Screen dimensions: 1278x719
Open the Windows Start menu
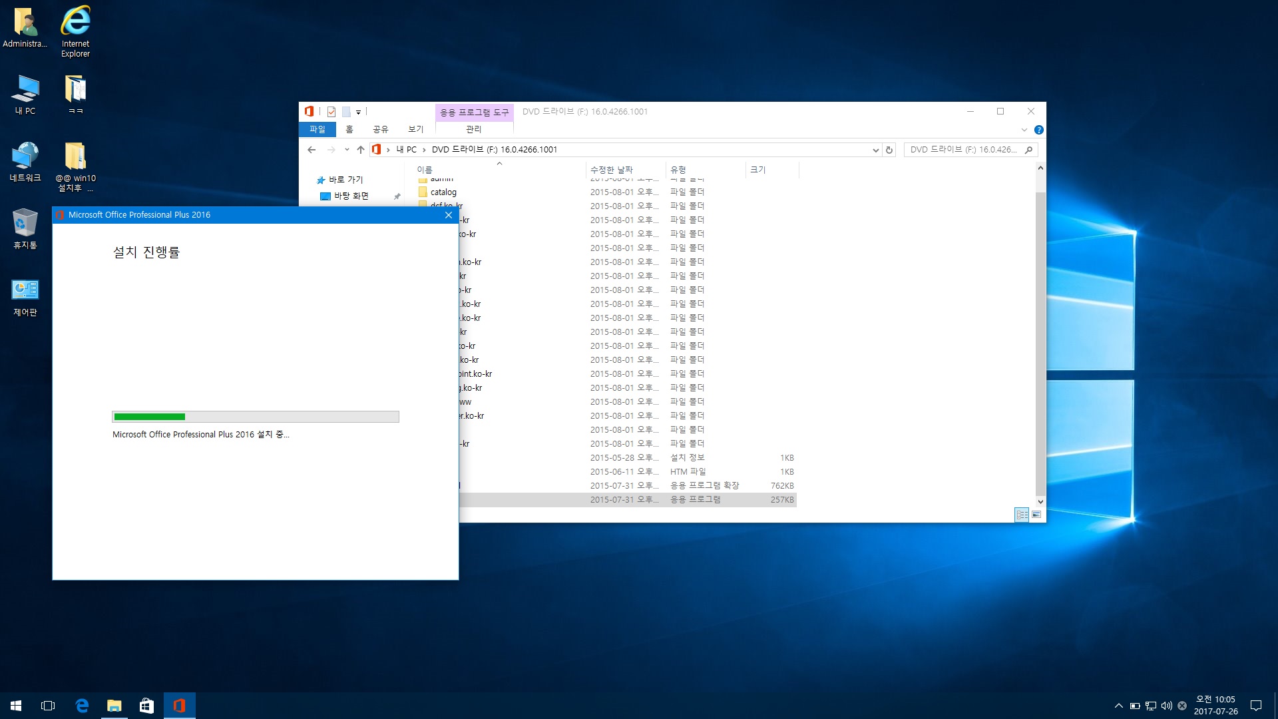(x=16, y=706)
